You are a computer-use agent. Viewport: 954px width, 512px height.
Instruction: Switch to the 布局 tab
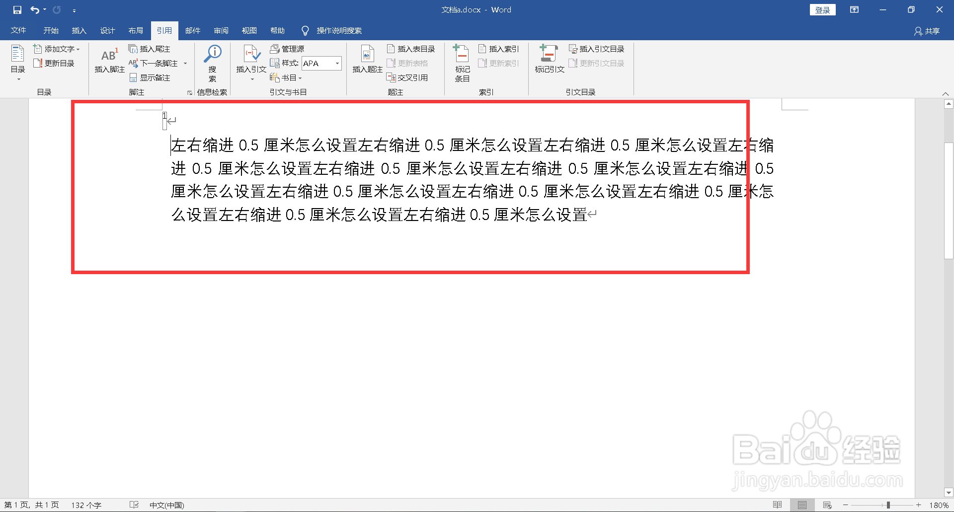136,31
